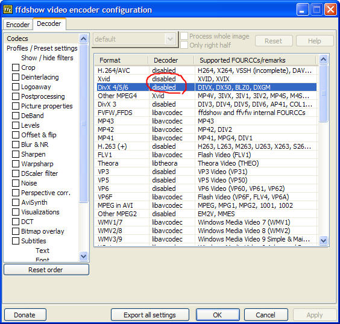Select the Text item under Subtitles
Image resolution: width=340 pixels, height=324 pixels.
tap(42, 251)
